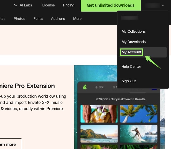Expand the account dropdown chevron
This screenshot has height=149, width=171.
163,5
